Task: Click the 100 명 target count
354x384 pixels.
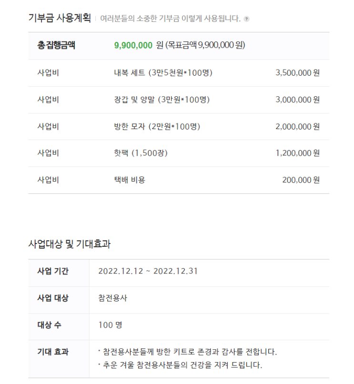Action: click(x=110, y=325)
